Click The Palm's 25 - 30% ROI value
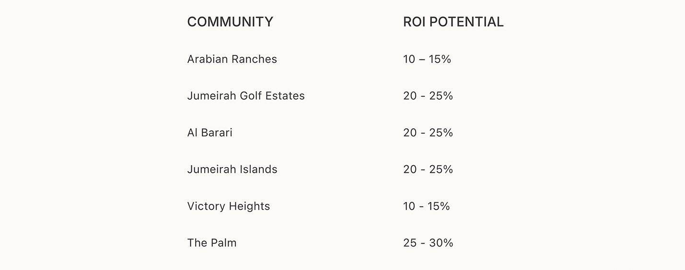The height and width of the screenshot is (270, 685). pos(428,243)
